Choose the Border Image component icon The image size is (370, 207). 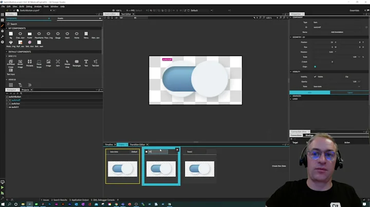[x=20, y=61]
